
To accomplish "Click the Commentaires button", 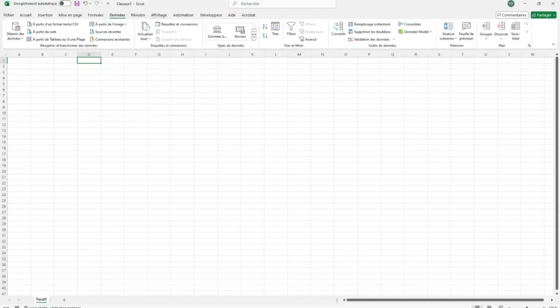I will point(512,15).
